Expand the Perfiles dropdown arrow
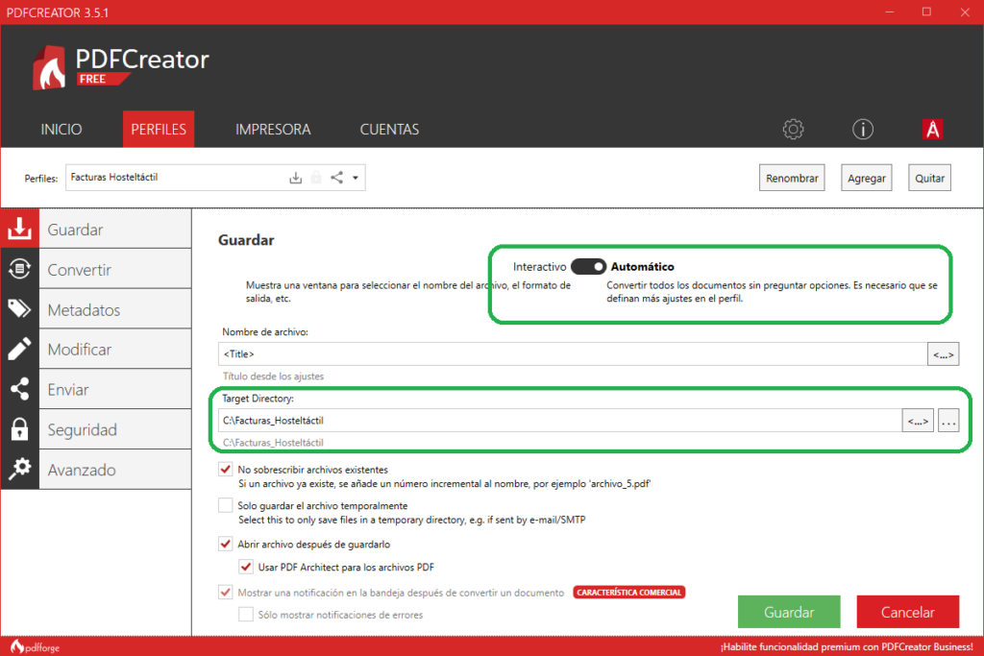The width and height of the screenshot is (984, 656). pos(356,178)
